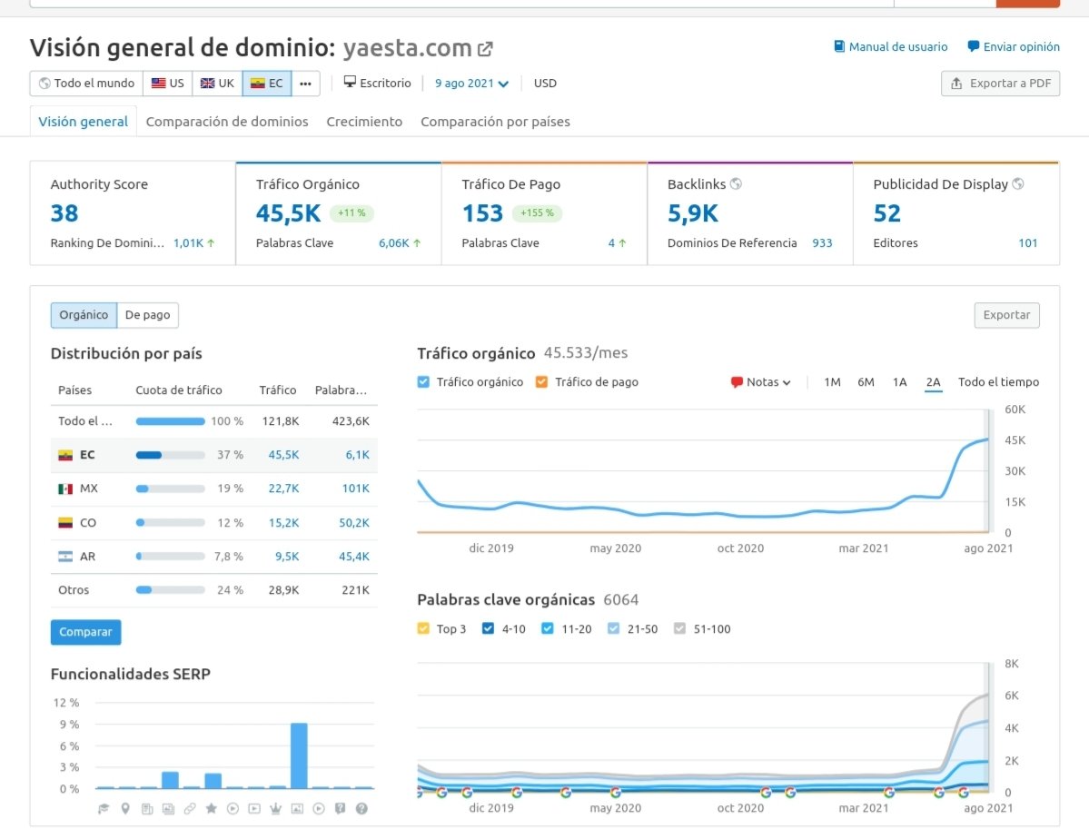Image resolution: width=1089 pixels, height=829 pixels.
Task: Click the star reviews SERP feature icon
Action: click(211, 808)
